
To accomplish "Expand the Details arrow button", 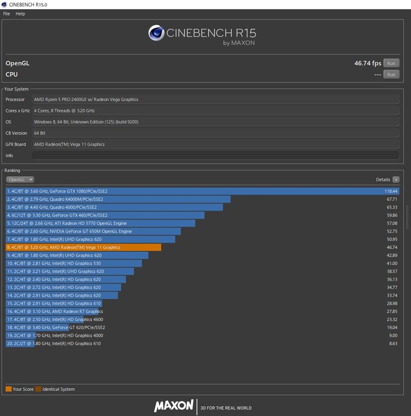I will click(396, 180).
